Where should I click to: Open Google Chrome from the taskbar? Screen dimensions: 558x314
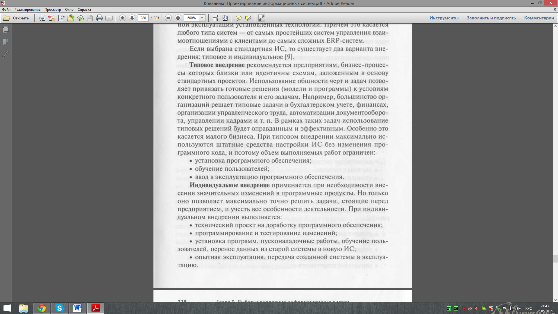42,308
